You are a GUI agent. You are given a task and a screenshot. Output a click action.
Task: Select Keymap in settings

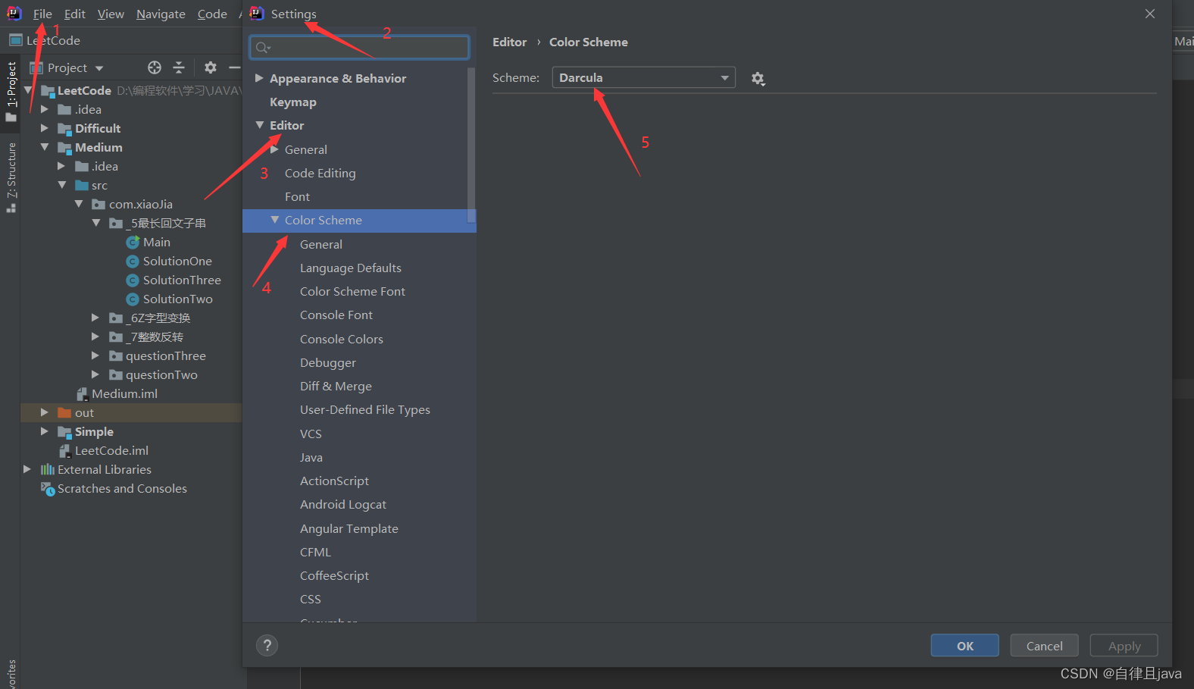pyautogui.click(x=293, y=102)
